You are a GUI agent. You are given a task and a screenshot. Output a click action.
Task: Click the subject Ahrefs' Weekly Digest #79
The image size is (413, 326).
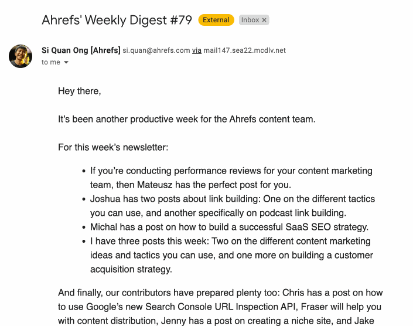coord(117,20)
